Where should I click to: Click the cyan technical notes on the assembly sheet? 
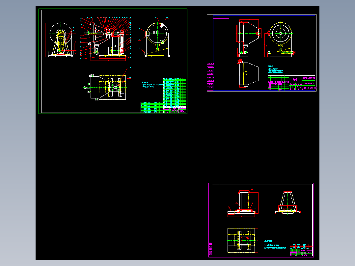152,85
